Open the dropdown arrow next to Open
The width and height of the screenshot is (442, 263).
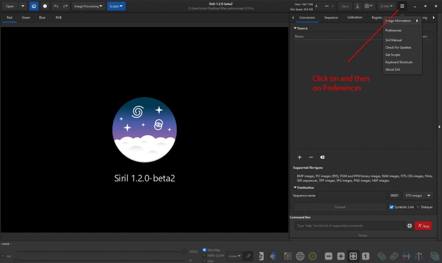pyautogui.click(x=23, y=6)
